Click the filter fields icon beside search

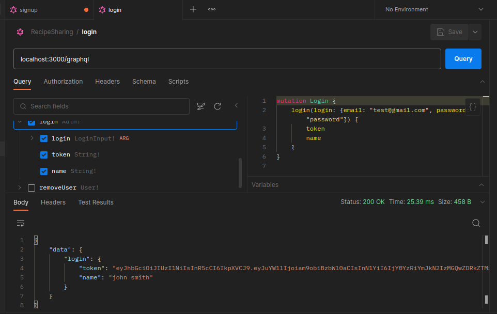[x=201, y=106]
